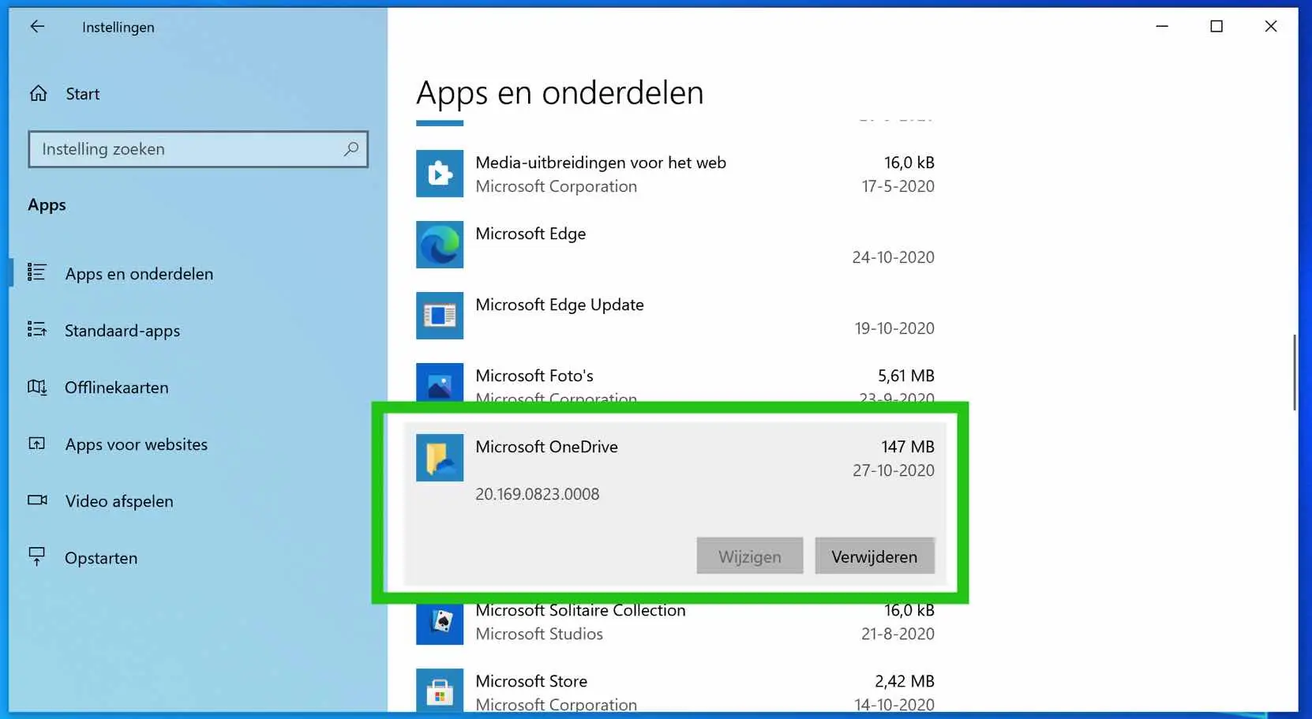Click the Microsoft Edge app icon

440,245
